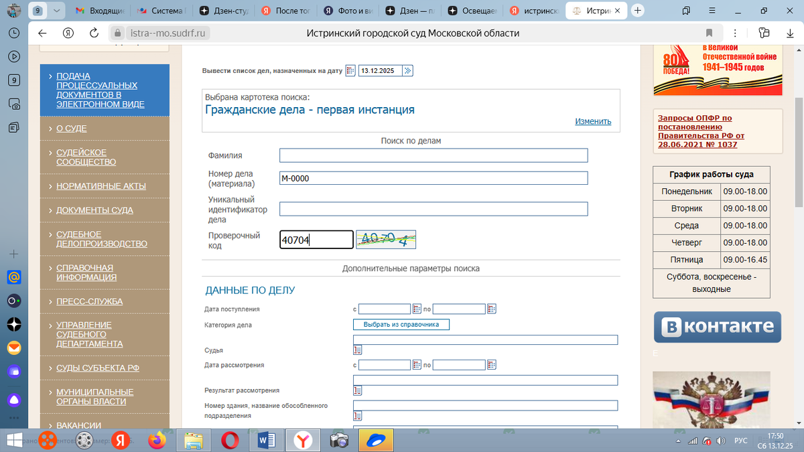The height and width of the screenshot is (452, 804).
Task: Open calendar icon beside date 13.12.2025
Action: click(x=350, y=71)
